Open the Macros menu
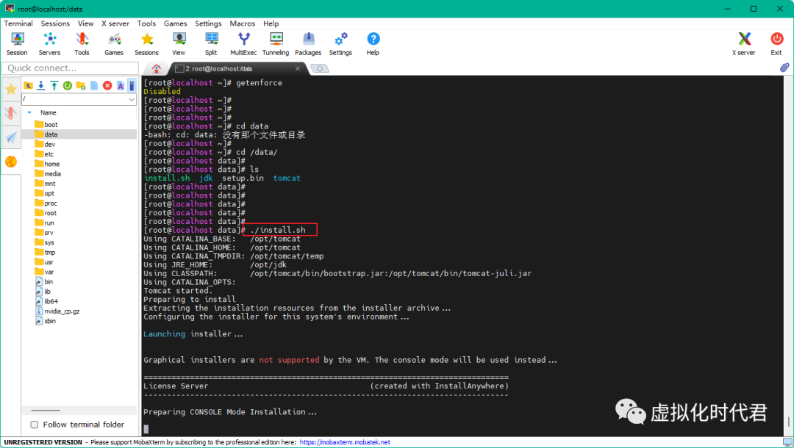This screenshot has height=448, width=794. [242, 24]
